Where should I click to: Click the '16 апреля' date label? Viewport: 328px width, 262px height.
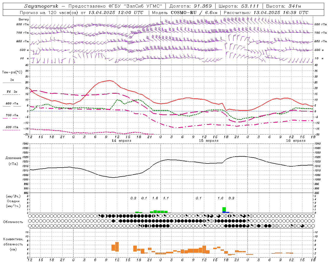pyautogui.click(x=296, y=141)
